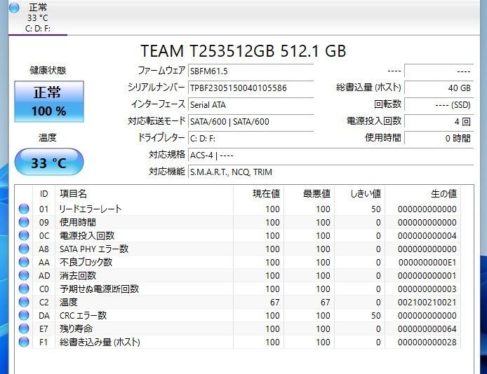Click status orb for AA 不良ブロック数

[x=24, y=262]
